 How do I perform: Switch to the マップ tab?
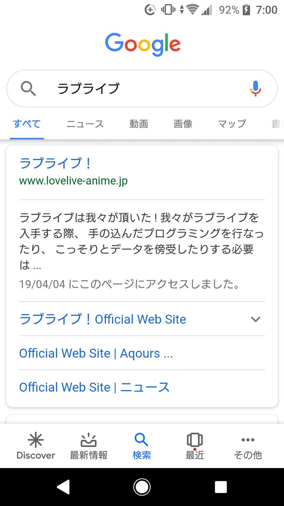pos(232,124)
